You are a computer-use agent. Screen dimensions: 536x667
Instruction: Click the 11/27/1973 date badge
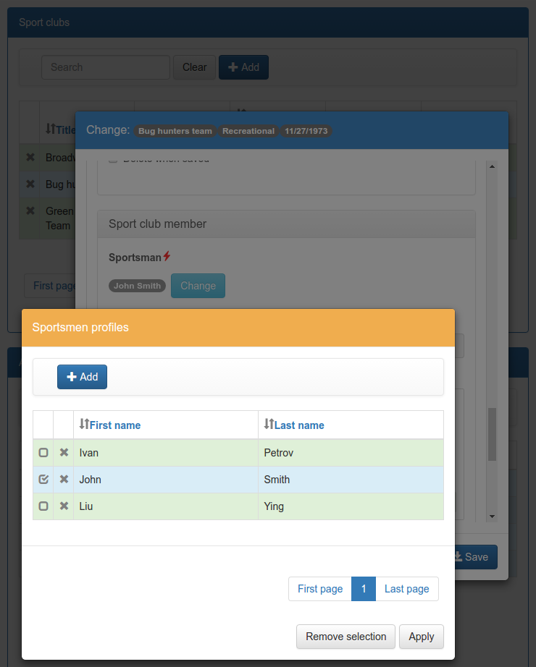coord(306,131)
